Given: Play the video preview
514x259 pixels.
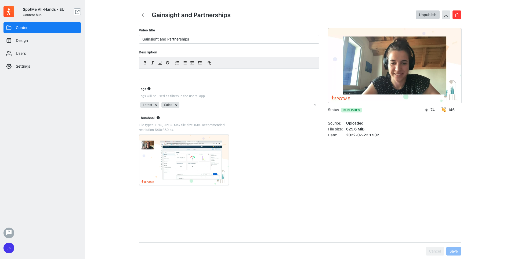Looking at the screenshot, I should 395,65.
